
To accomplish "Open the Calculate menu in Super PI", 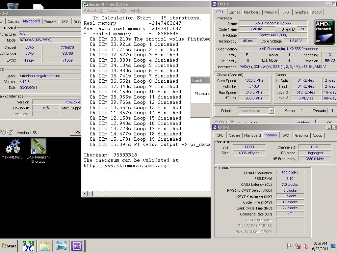I will click(x=94, y=11).
